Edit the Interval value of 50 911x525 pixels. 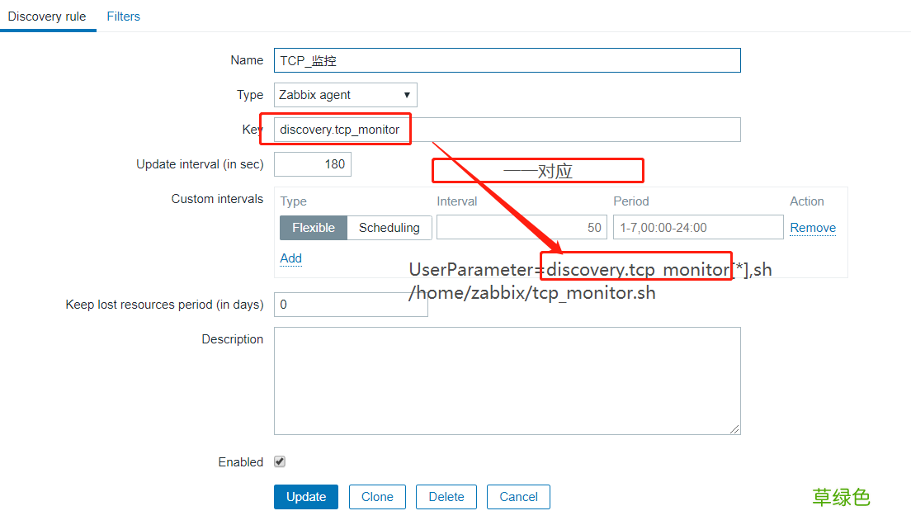tap(520, 227)
